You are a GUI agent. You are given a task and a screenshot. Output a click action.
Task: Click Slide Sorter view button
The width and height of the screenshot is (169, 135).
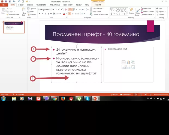point(141,94)
